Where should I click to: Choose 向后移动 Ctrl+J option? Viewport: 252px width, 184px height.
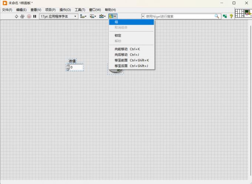coord(132,55)
